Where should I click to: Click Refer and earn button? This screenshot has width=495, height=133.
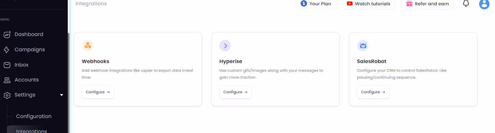pos(427,4)
